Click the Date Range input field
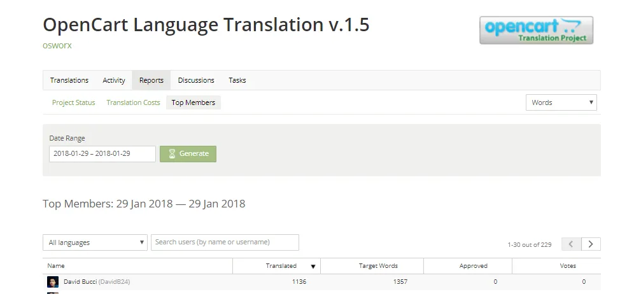Viewport: 634px width, 294px height. click(102, 153)
